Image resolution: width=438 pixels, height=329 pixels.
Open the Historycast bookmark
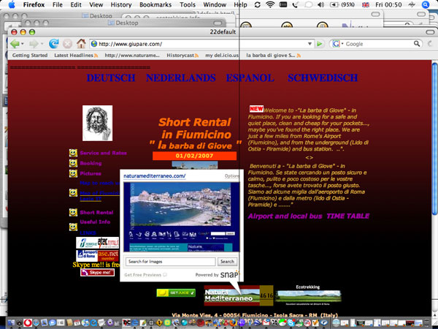pyautogui.click(x=180, y=56)
